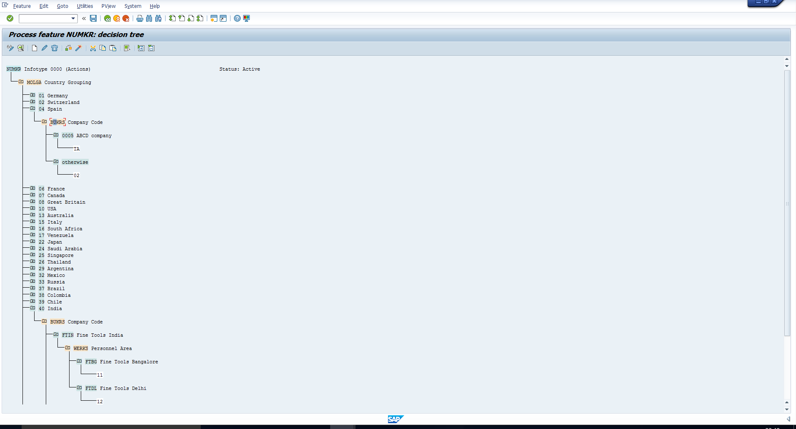Go to First Page icon
The image size is (796, 429).
point(172,18)
